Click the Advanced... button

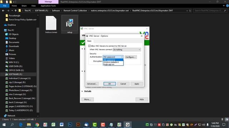tap(92, 84)
